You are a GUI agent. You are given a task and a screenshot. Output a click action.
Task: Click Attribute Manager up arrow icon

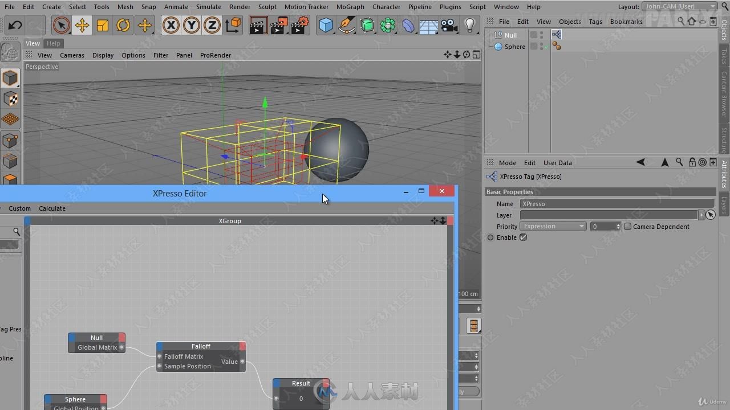coord(664,162)
